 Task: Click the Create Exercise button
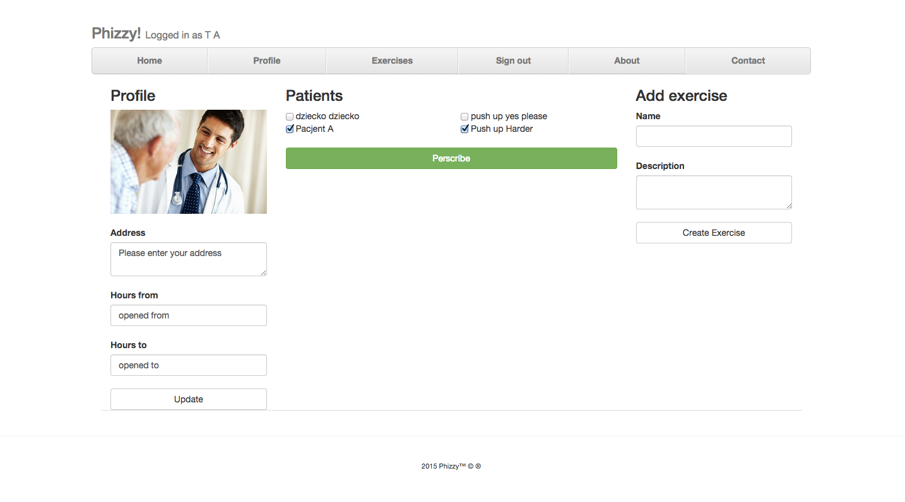(x=713, y=233)
